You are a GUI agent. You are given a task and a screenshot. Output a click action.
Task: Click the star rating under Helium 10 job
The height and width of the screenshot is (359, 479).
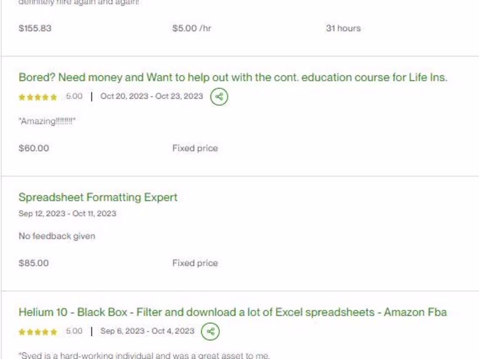tap(38, 332)
